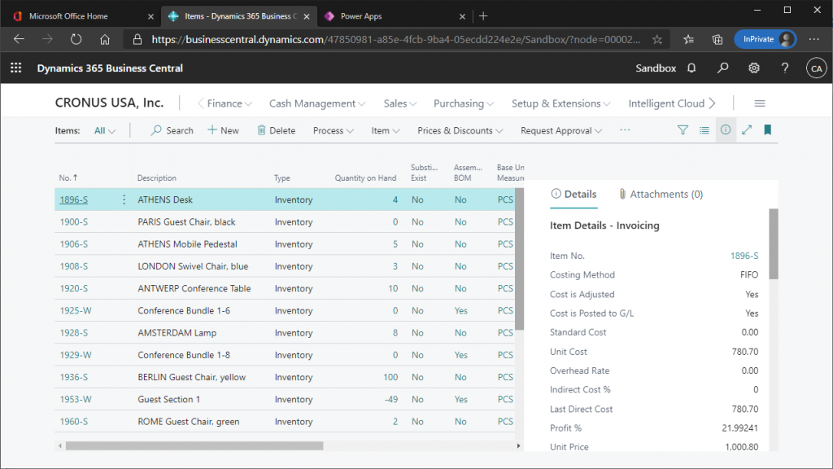Screen dimensions: 833x469
Task: Expand the page to full width
Action: [x=747, y=130]
